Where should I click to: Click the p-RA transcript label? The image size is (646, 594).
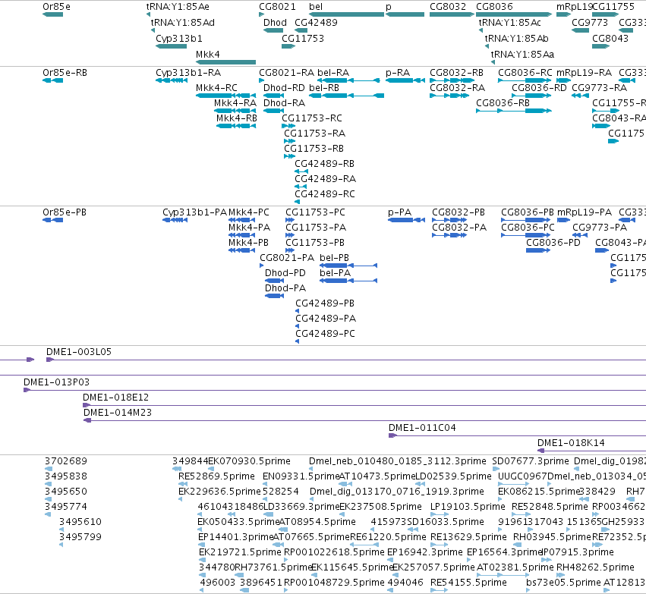coord(398,73)
